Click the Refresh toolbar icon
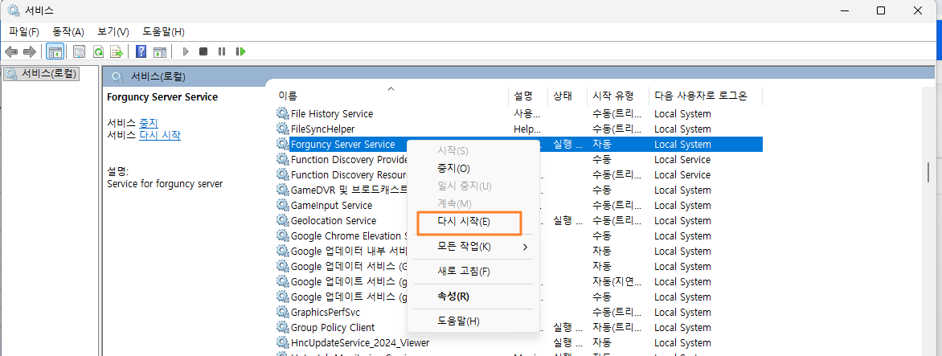The width and height of the screenshot is (942, 356). coord(98,51)
